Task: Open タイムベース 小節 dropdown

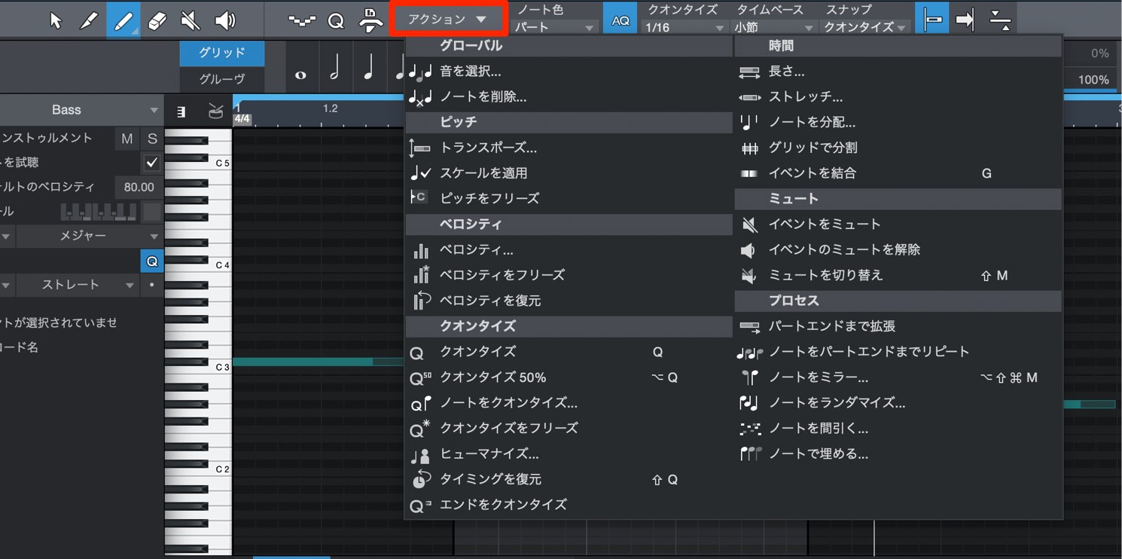Action: [776, 27]
